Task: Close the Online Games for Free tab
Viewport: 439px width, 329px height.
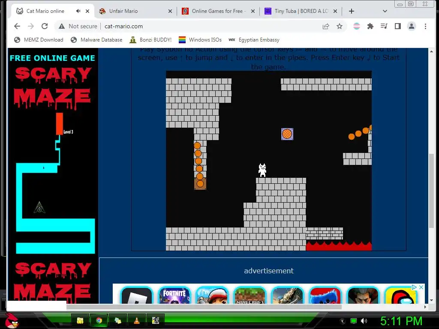Action: coord(253,11)
